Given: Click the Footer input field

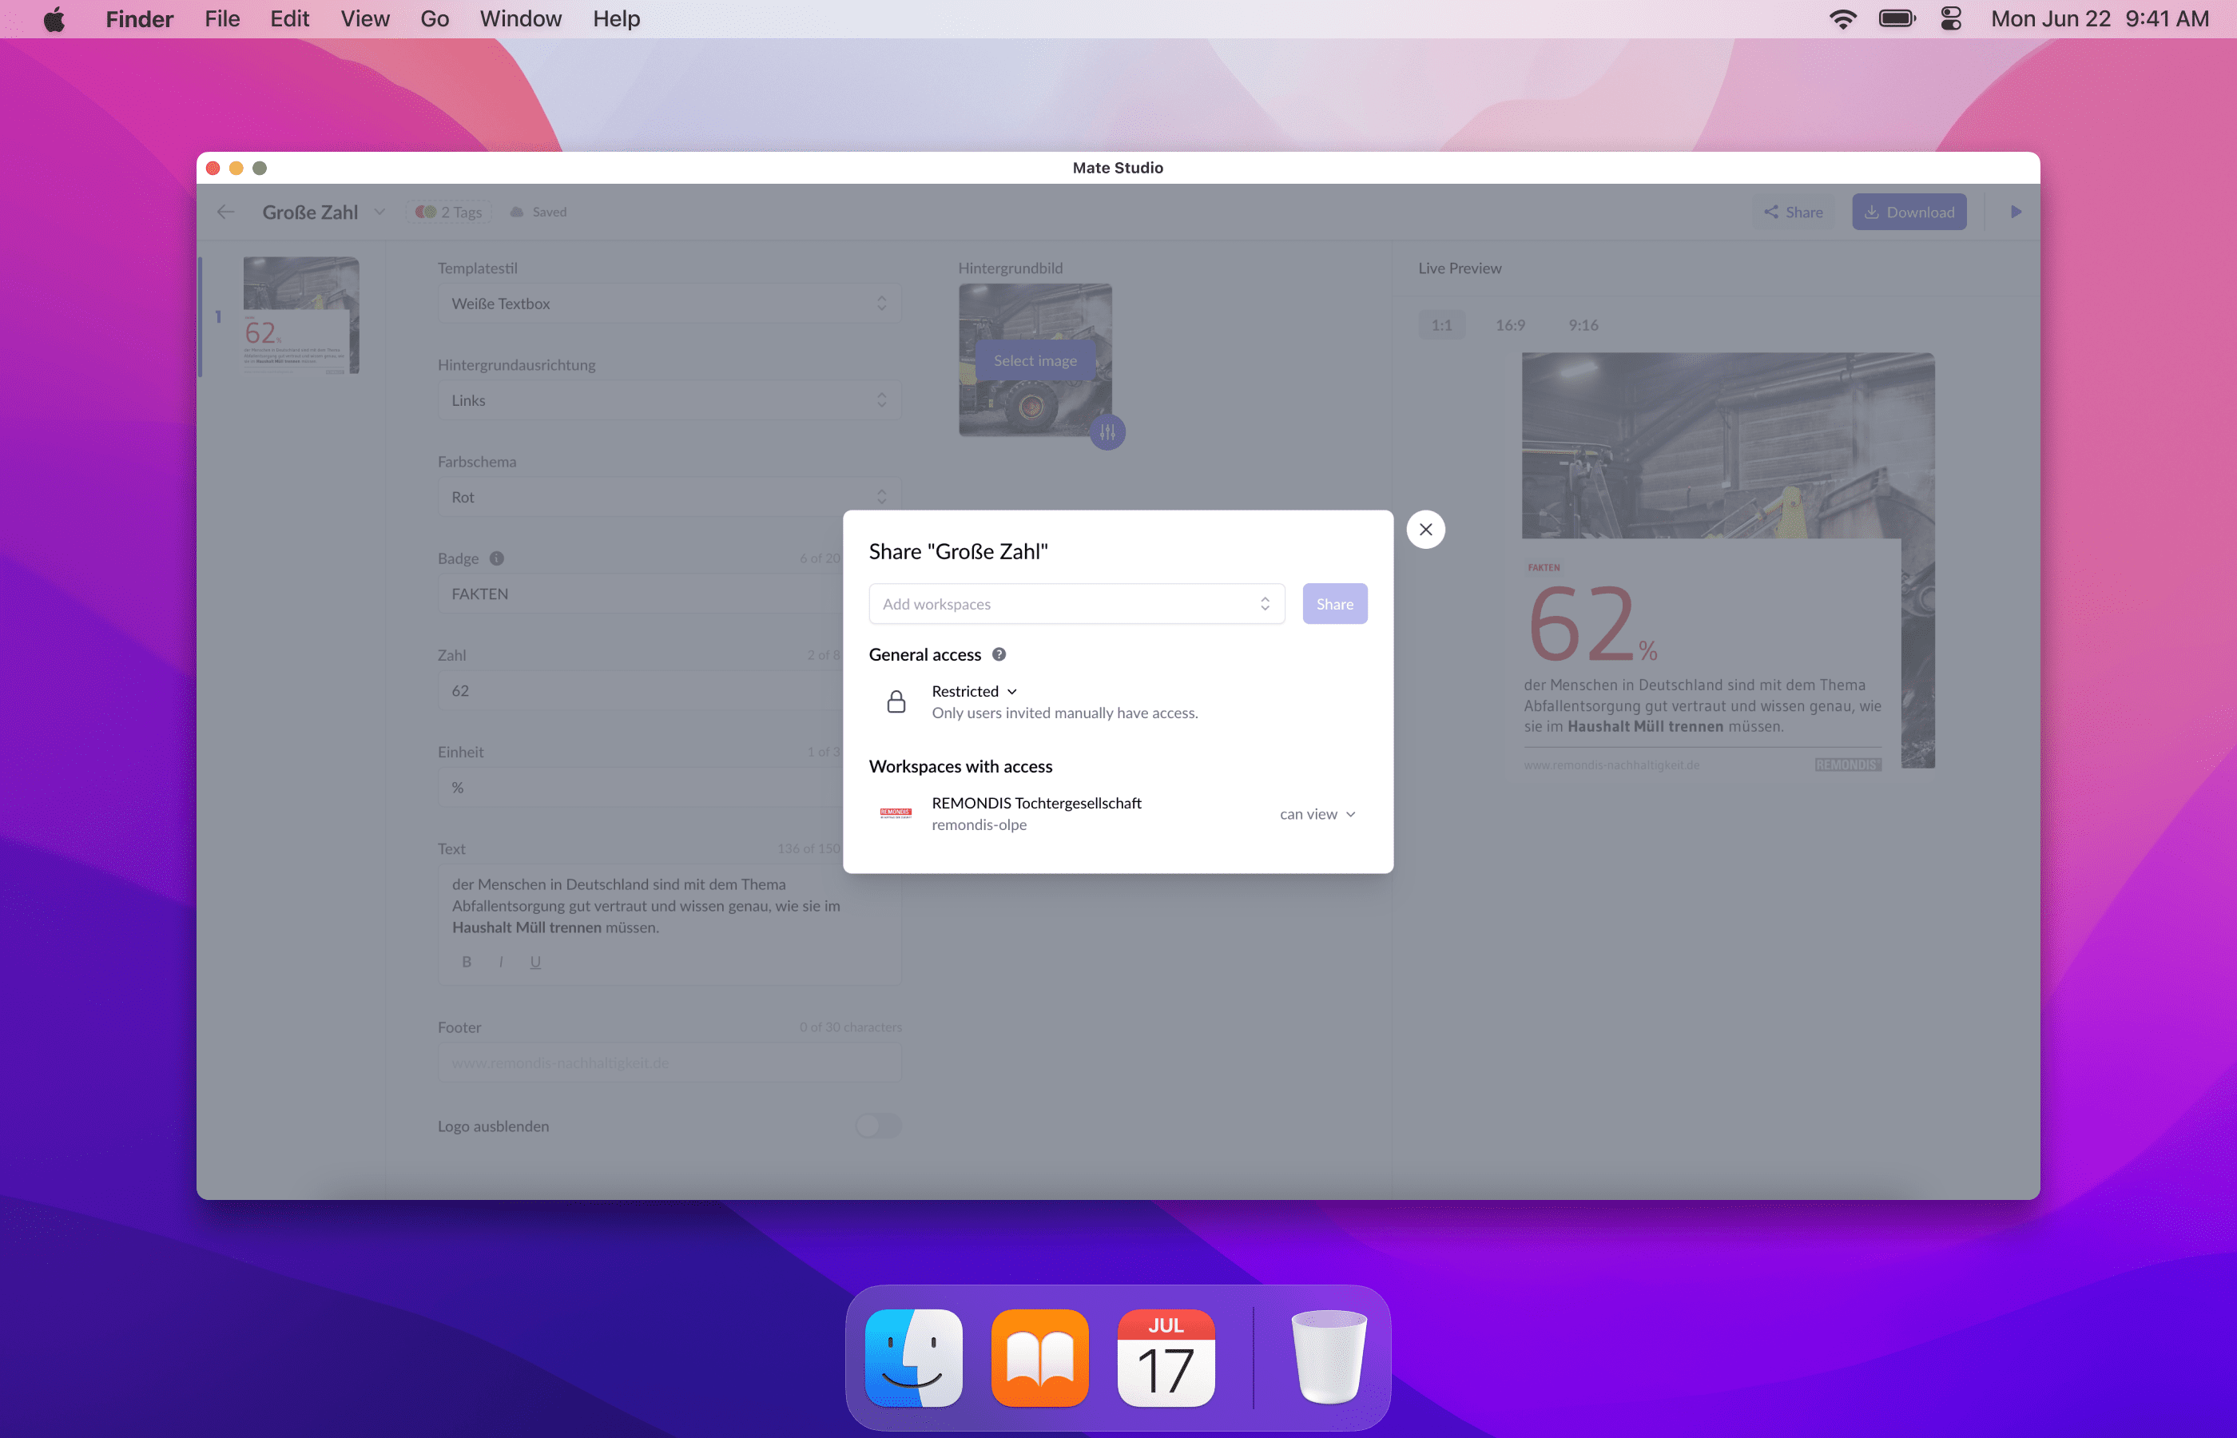Looking at the screenshot, I should click(x=670, y=1063).
